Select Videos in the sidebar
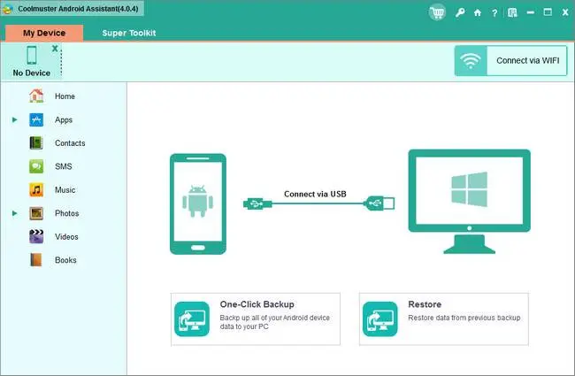Screen dimensions: 575x376 66,236
